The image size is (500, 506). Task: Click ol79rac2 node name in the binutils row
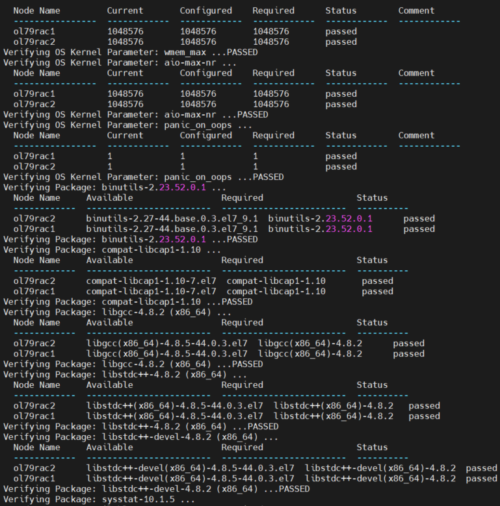click(x=34, y=219)
